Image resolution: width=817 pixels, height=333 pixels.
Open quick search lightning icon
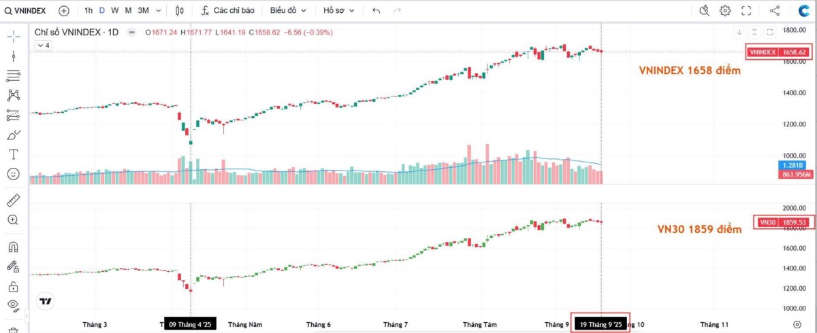(705, 11)
